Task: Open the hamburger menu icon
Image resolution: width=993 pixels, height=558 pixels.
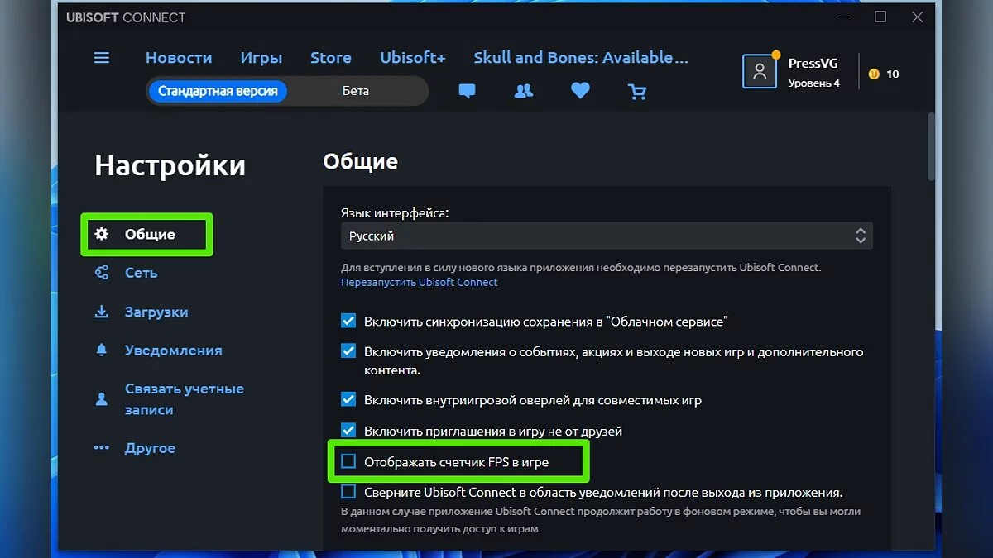Action: point(102,58)
